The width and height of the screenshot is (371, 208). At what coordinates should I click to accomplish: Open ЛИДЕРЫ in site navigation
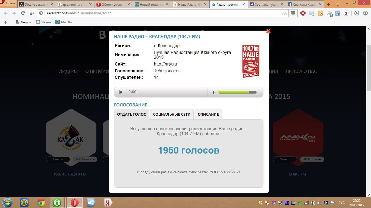tap(68, 71)
